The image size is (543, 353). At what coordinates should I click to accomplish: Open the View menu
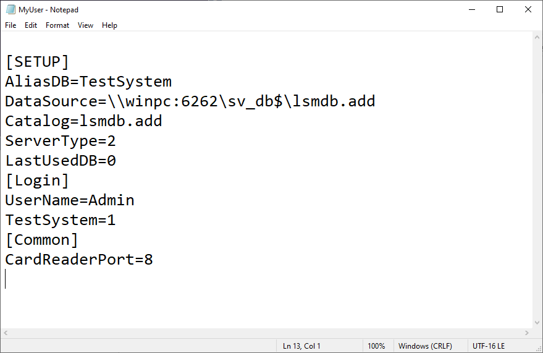[x=85, y=25]
